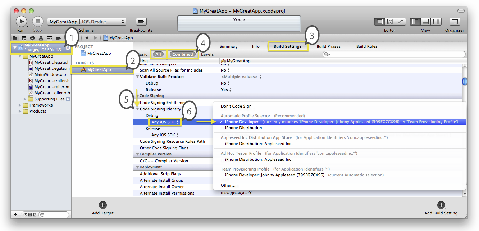Viewport: 479px width, 231px height.
Task: Select the All settings filter
Action: click(159, 54)
